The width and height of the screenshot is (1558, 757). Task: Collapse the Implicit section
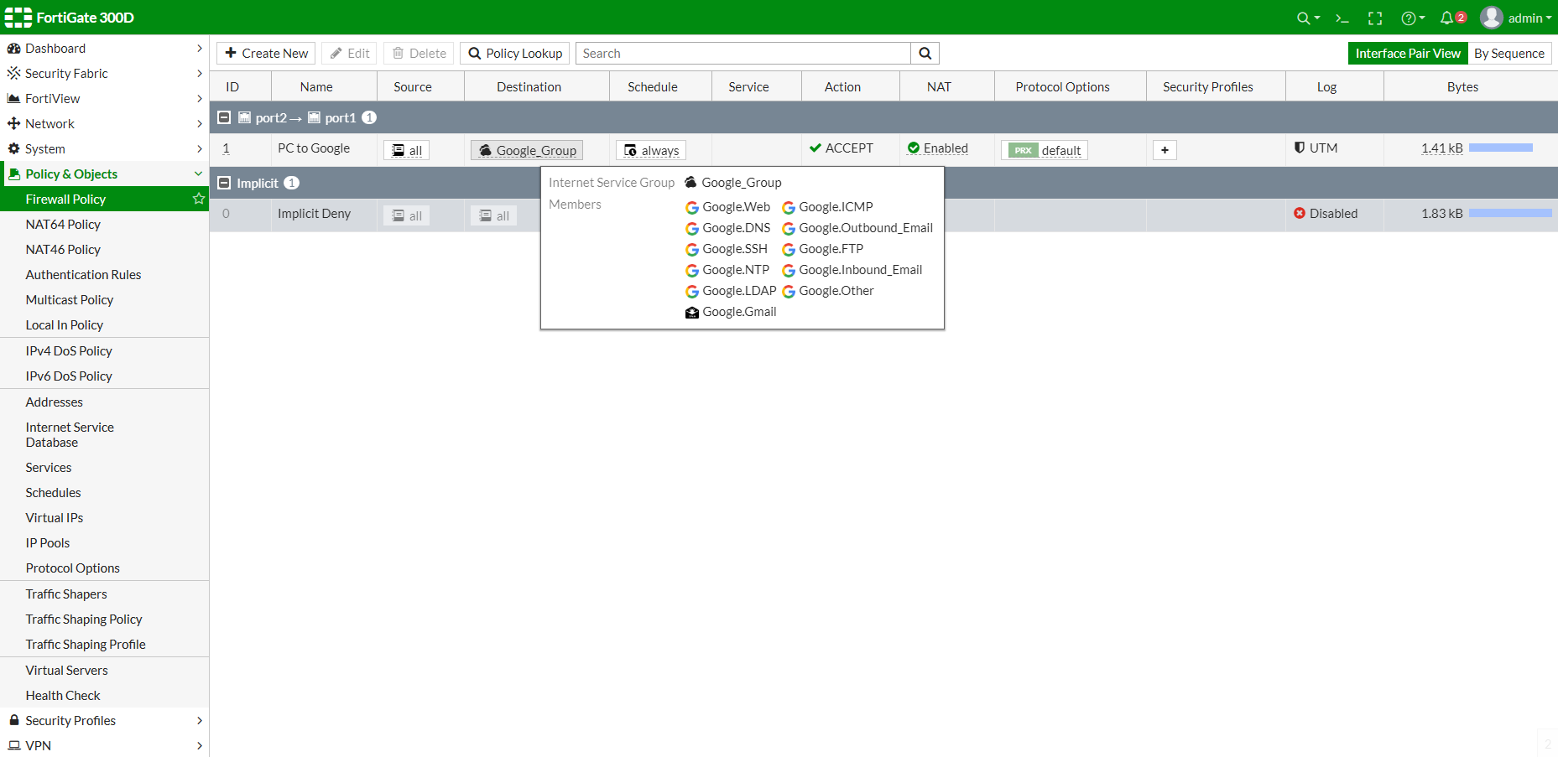tap(224, 183)
